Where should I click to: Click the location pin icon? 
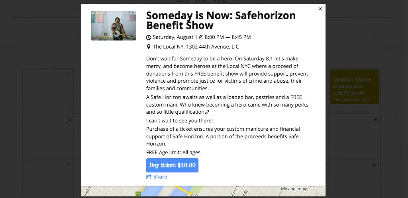tap(149, 47)
